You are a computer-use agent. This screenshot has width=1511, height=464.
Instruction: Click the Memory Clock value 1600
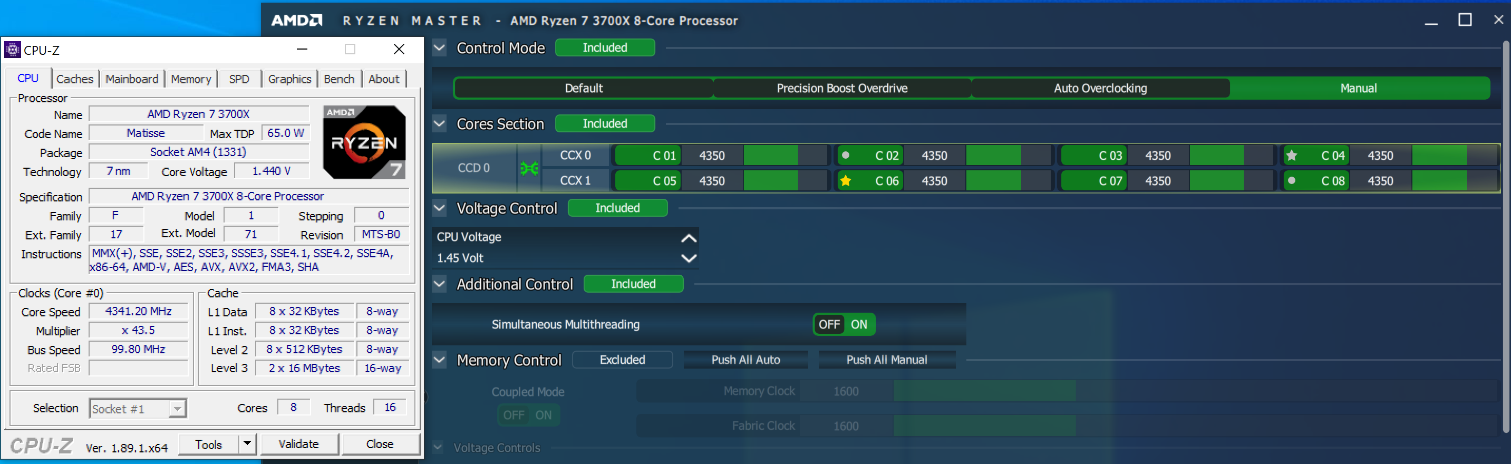point(846,391)
